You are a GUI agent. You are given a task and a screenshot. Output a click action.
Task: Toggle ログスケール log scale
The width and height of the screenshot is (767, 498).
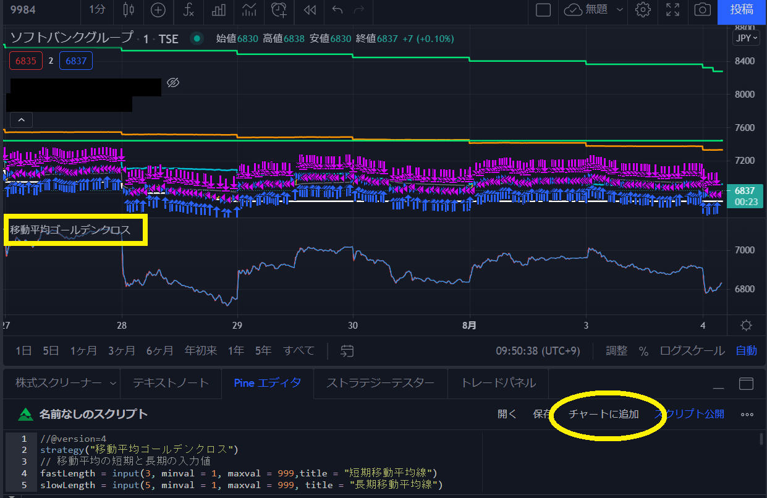pos(692,351)
